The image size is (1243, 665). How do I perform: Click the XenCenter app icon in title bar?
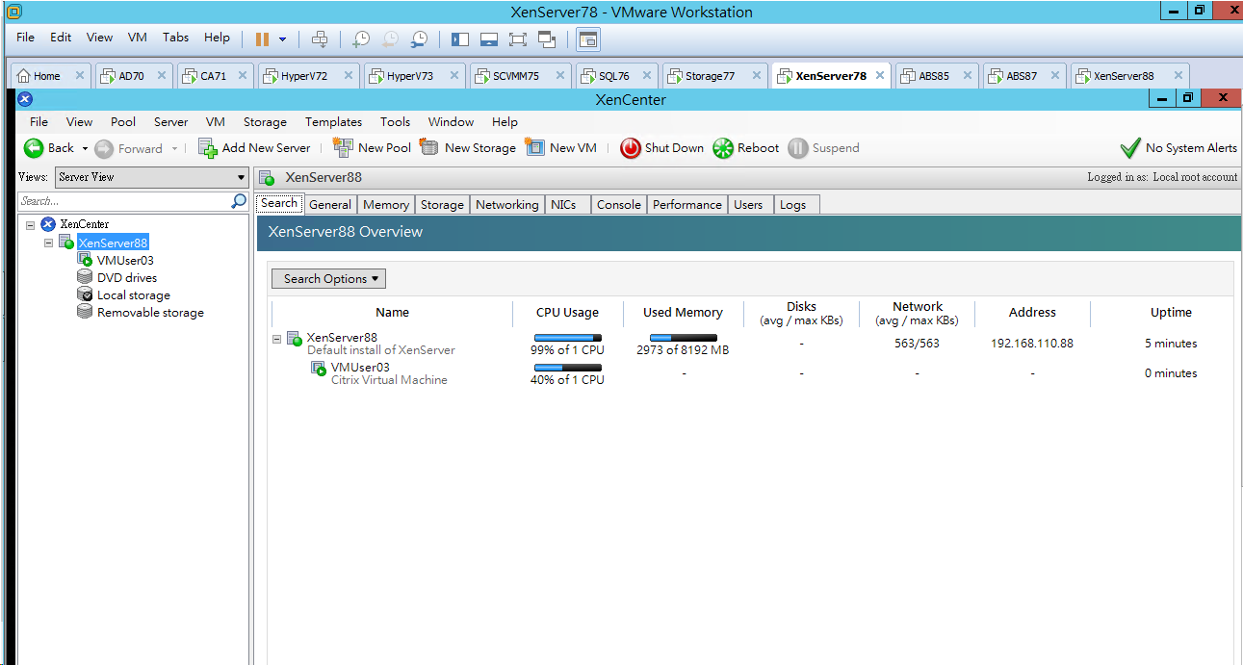pos(25,99)
